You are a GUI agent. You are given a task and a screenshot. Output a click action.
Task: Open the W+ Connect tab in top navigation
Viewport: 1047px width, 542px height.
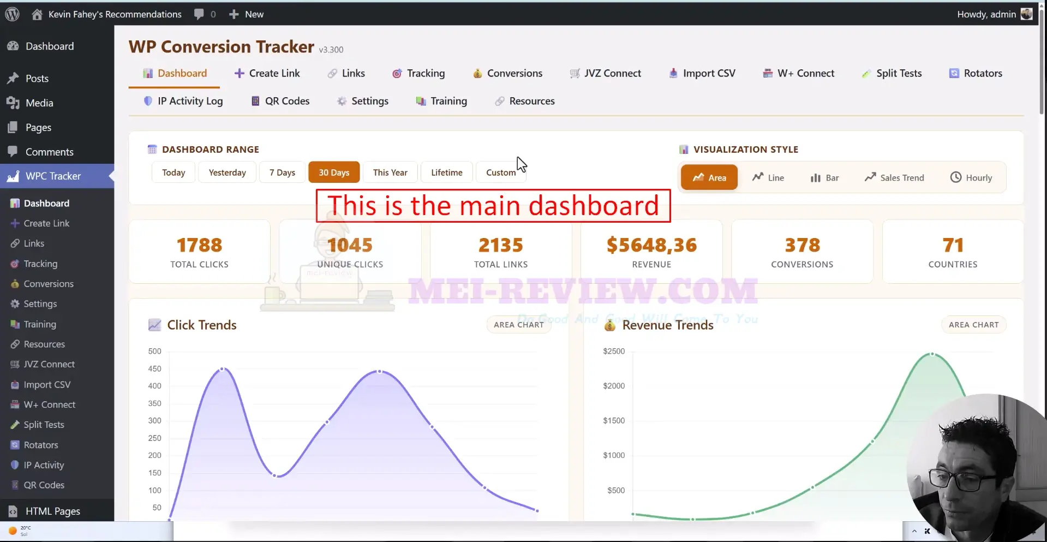click(x=799, y=73)
